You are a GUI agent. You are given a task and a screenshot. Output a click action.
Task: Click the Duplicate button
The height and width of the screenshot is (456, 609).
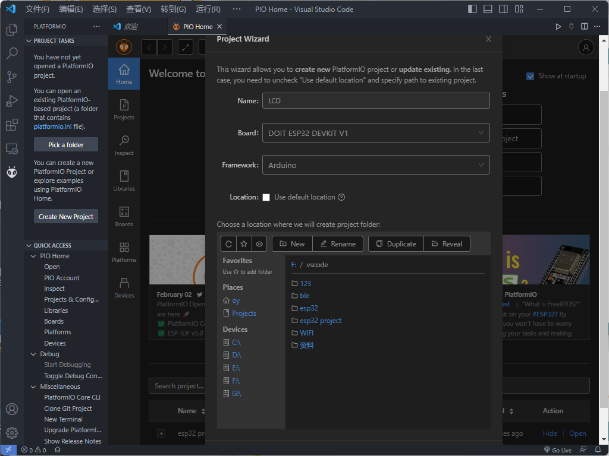(x=396, y=244)
